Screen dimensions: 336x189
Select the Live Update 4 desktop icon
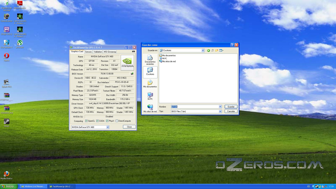(7, 44)
